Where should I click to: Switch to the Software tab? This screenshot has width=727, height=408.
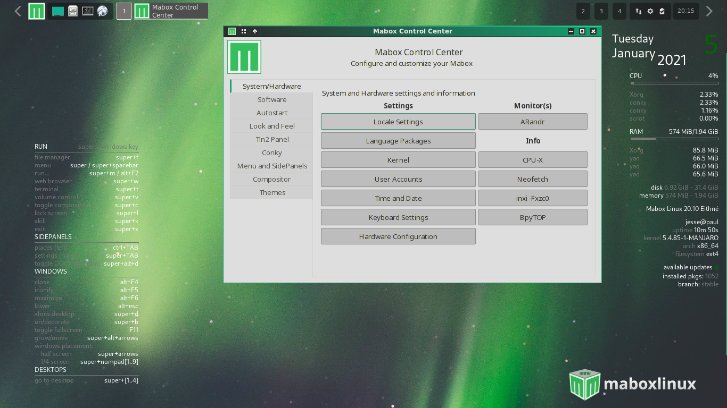[272, 99]
